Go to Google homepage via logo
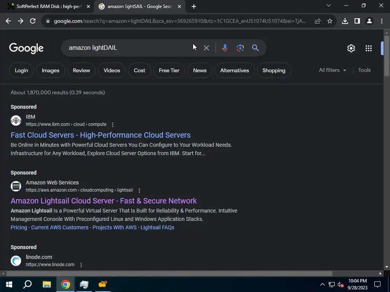This screenshot has width=390, height=292. click(26, 48)
